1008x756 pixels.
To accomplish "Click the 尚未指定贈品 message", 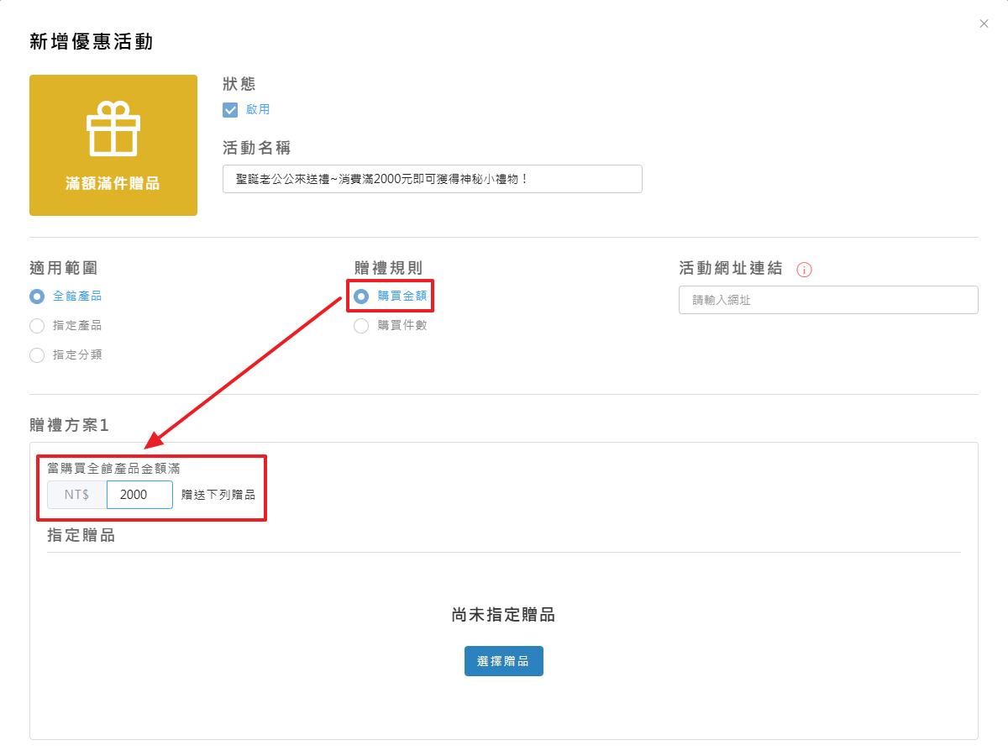I will click(x=503, y=615).
